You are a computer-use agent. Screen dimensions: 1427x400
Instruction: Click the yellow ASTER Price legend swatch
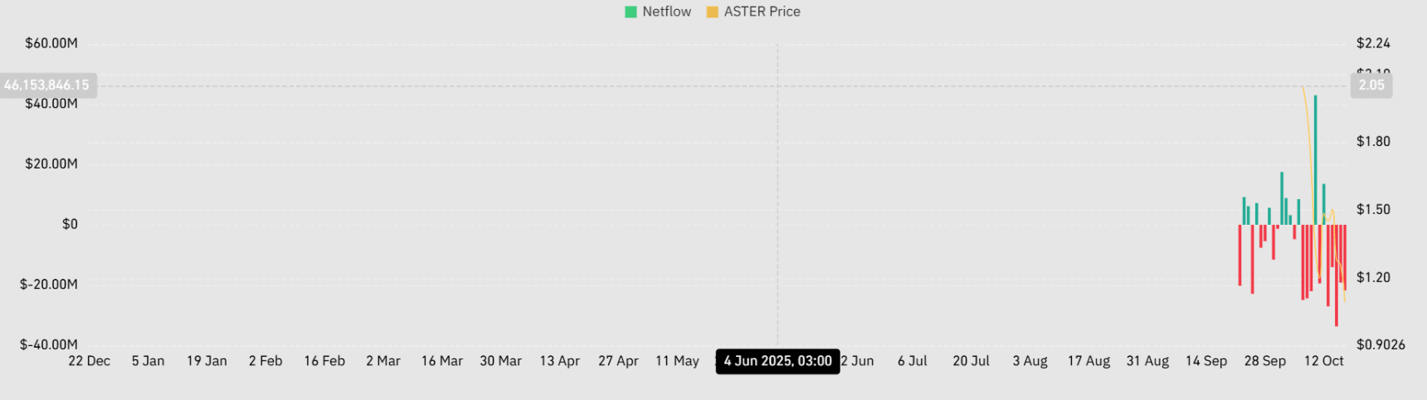coord(712,12)
